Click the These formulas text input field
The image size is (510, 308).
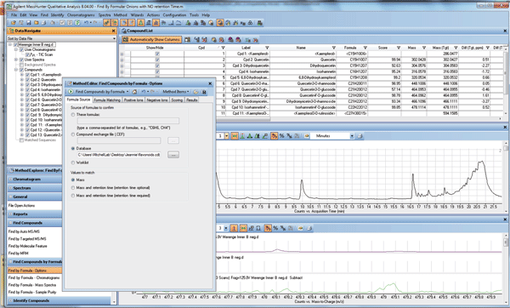click(128, 121)
